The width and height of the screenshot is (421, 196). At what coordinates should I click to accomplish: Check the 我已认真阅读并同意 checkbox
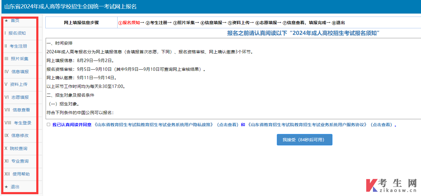tap(49, 125)
